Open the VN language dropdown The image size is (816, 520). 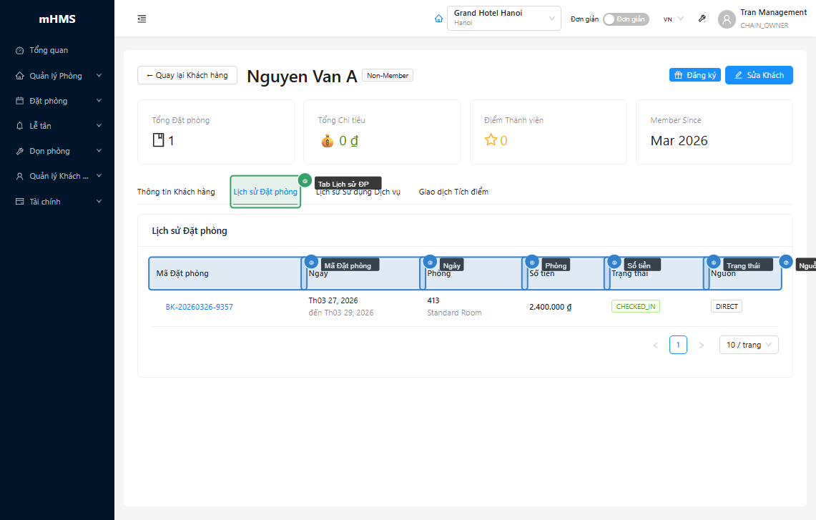672,19
